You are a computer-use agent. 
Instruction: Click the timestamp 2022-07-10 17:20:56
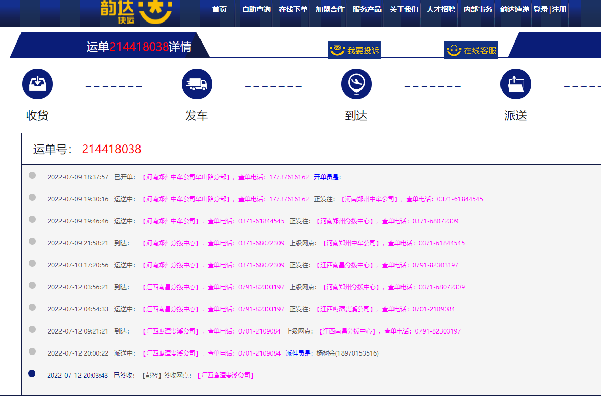(78, 265)
